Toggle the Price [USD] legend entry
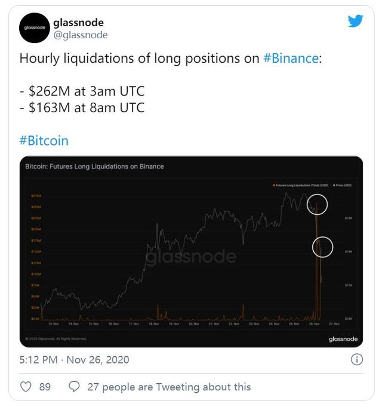This screenshot has height=407, width=382. click(x=343, y=187)
